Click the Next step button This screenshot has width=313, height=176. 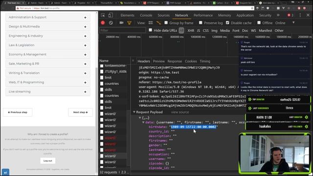pyautogui.click(x=80, y=112)
